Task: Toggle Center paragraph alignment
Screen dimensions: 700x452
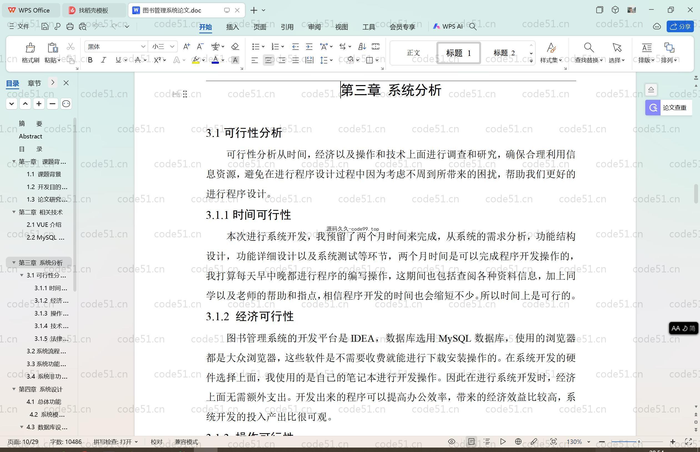Action: tap(268, 61)
